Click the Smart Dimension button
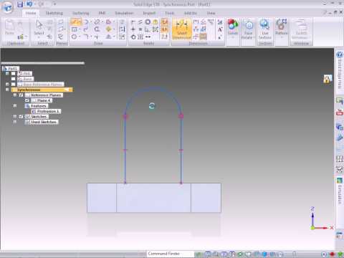Image resolution: width=344 pixels, height=258 pixels. [182, 29]
